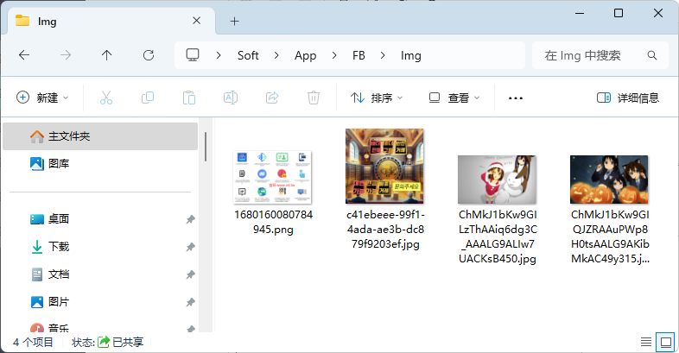Click the Share icon in toolbar

click(272, 98)
